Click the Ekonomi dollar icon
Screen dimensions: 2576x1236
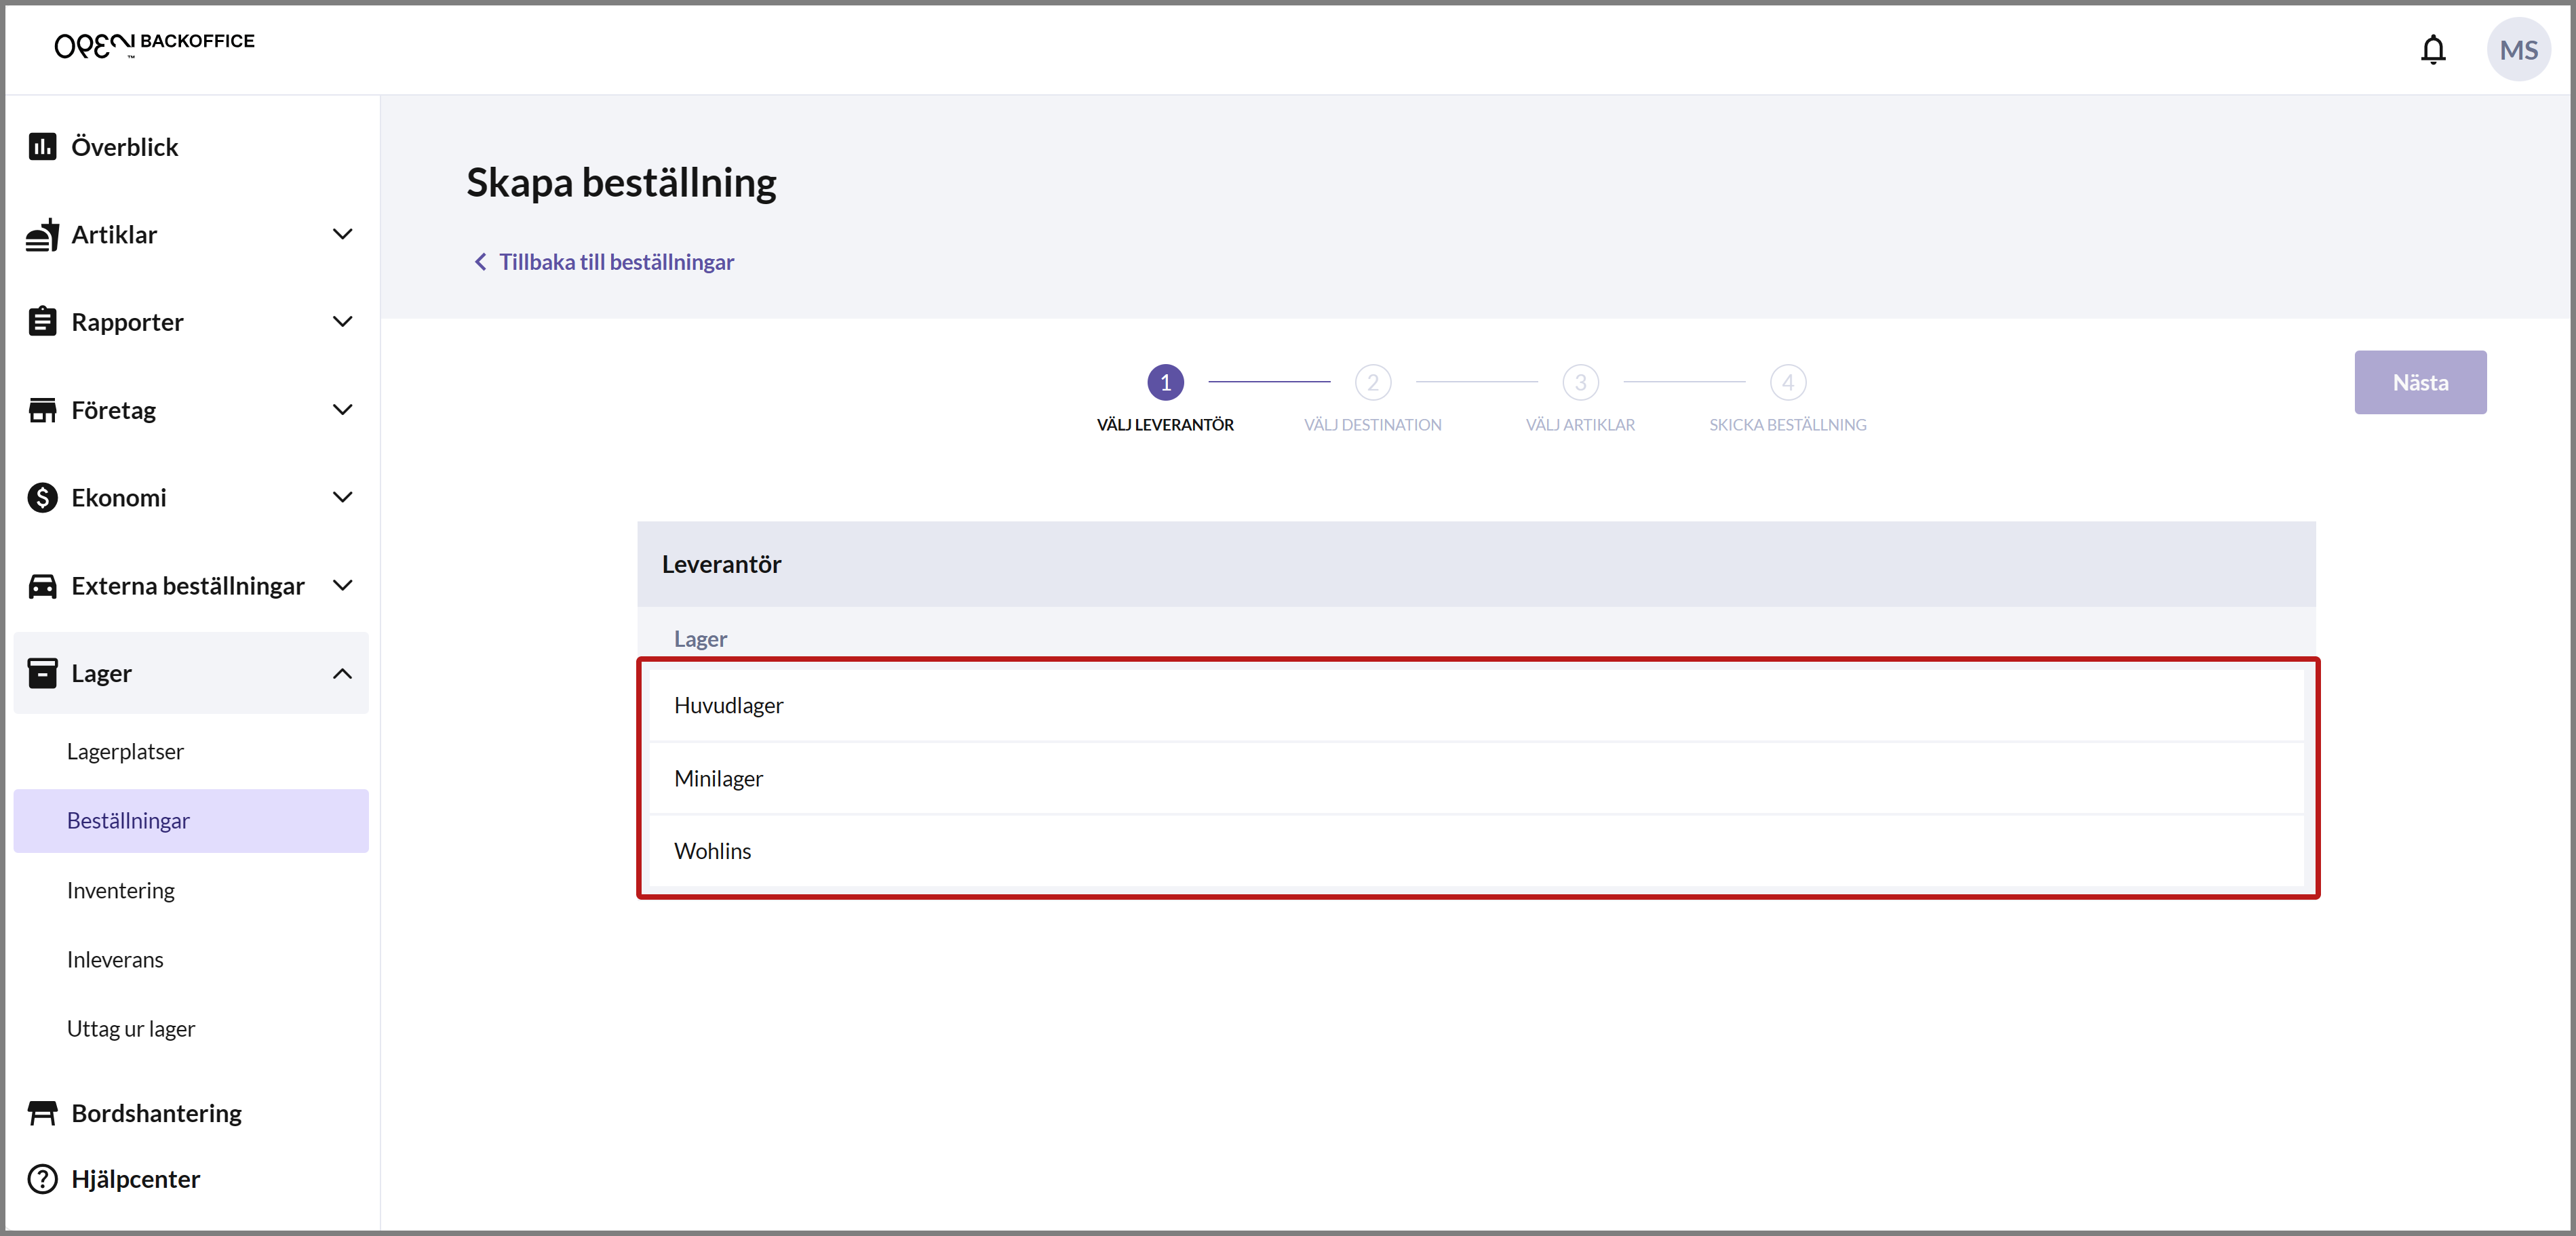coord(42,497)
